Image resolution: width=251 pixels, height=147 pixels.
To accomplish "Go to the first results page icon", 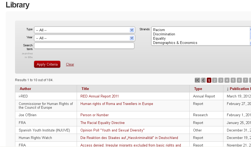I will coord(197,80).
